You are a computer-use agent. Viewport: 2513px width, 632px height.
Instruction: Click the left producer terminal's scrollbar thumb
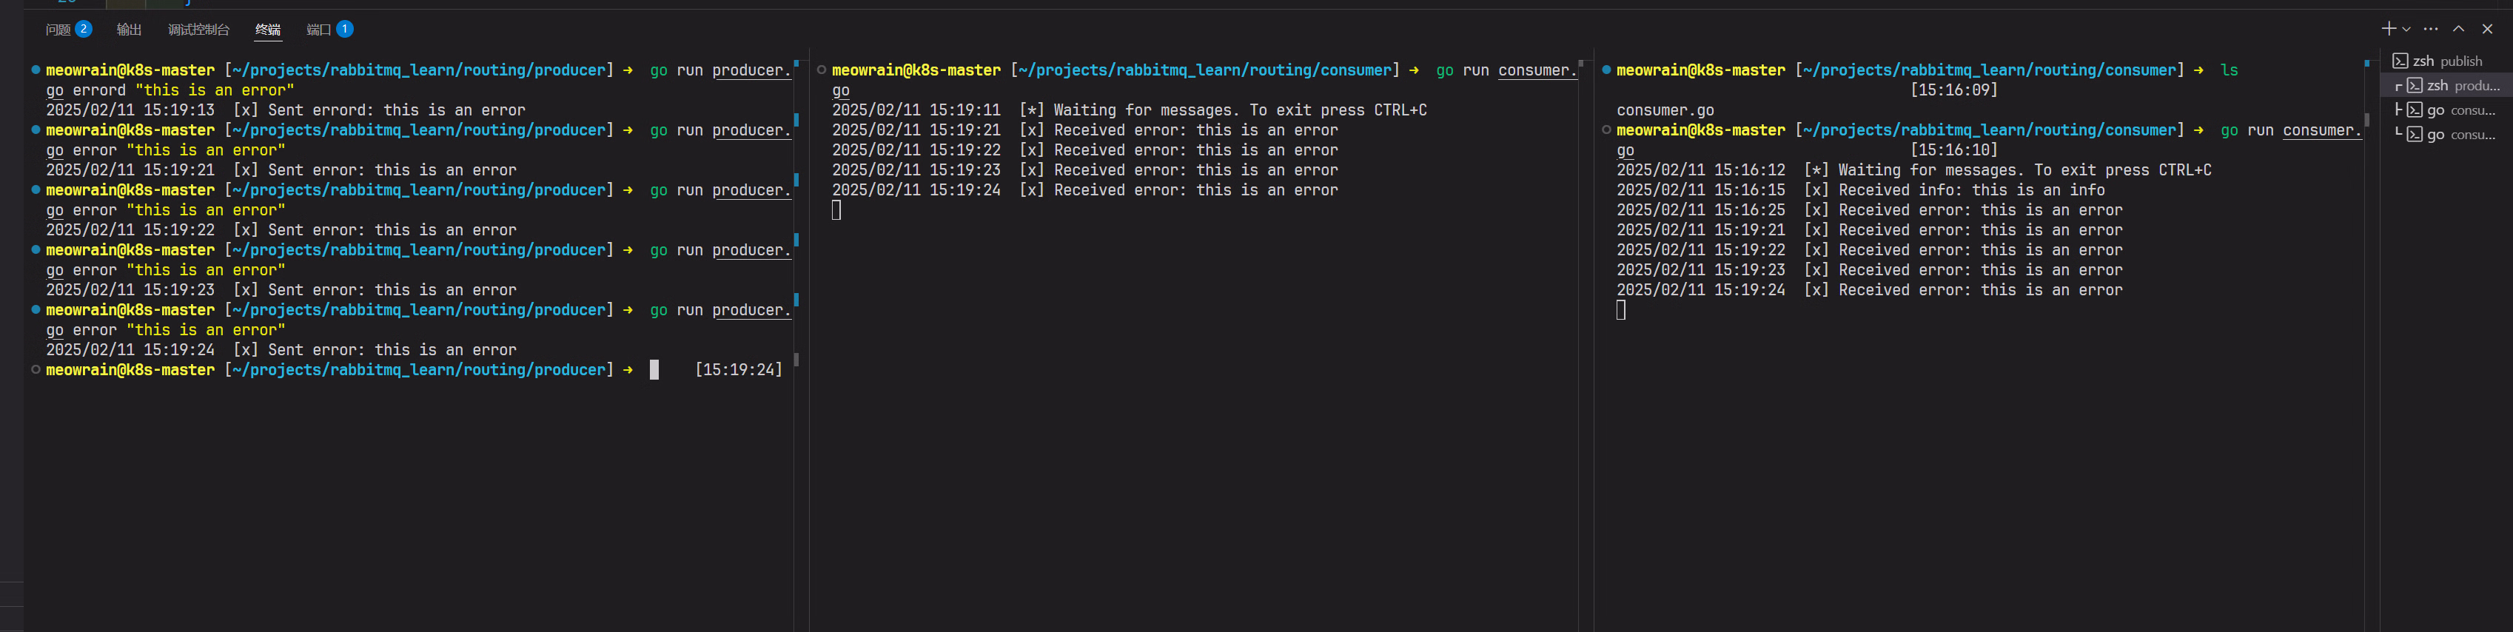point(796,359)
